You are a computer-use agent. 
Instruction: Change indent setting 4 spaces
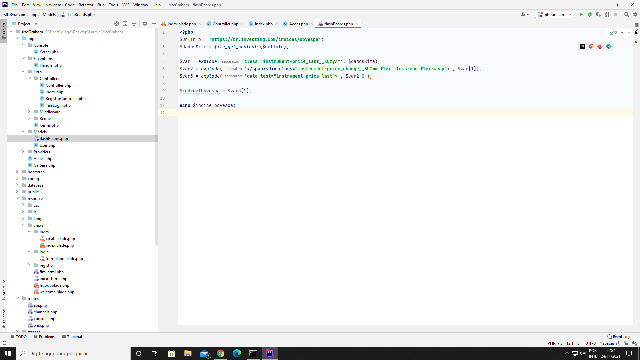(607, 343)
